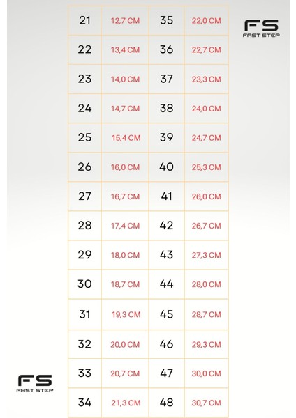Select shoe size 42 cell
This screenshot has height=418, width=296.
click(x=166, y=226)
